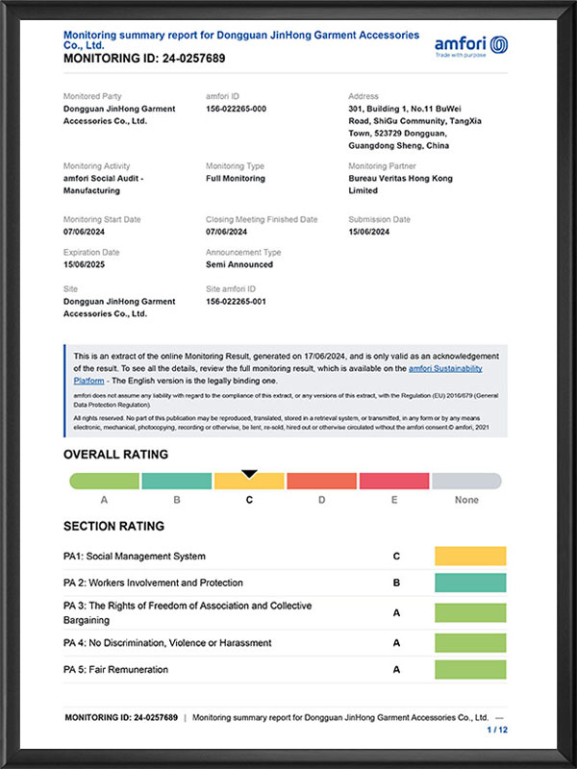Select the green A overall rating segment
Screen dimensions: 577x769
coord(105,482)
